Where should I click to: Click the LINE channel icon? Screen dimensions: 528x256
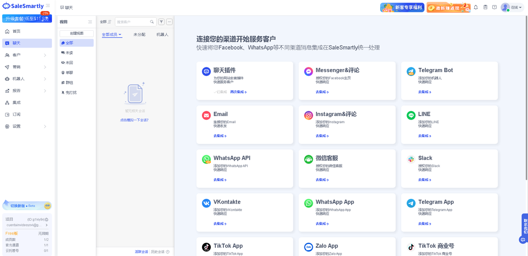click(x=411, y=115)
